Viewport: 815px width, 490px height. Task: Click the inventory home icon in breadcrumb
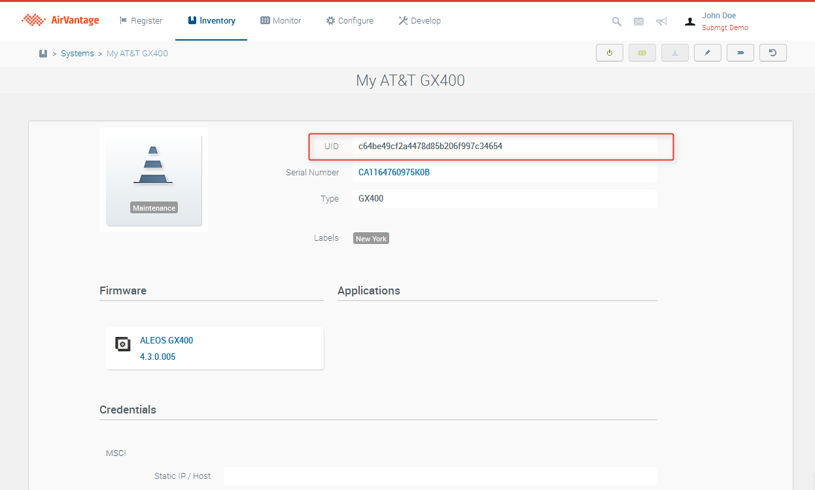click(43, 54)
